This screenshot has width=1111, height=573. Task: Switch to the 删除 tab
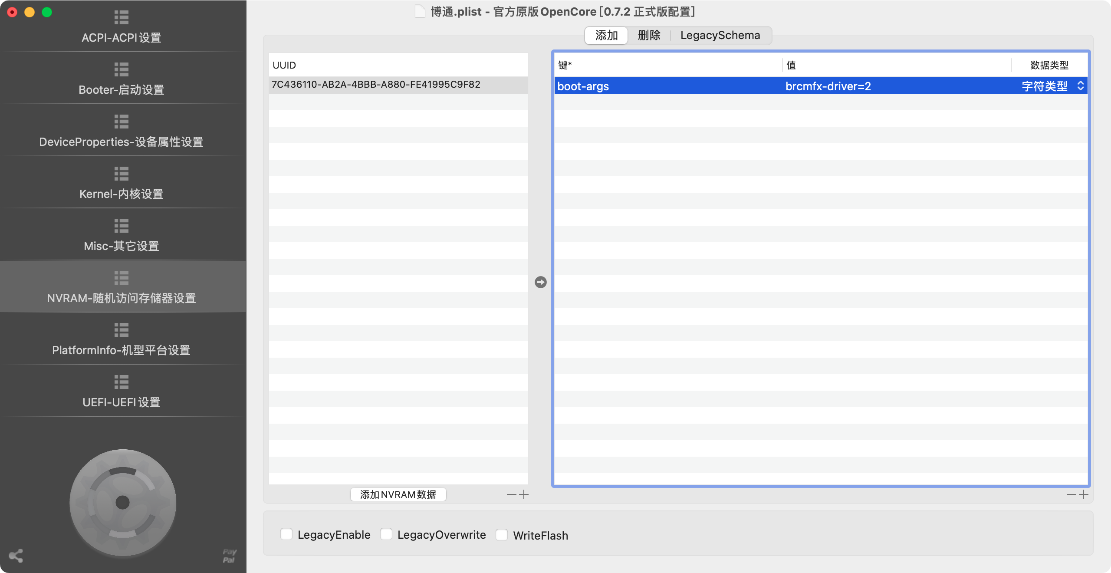[649, 35]
